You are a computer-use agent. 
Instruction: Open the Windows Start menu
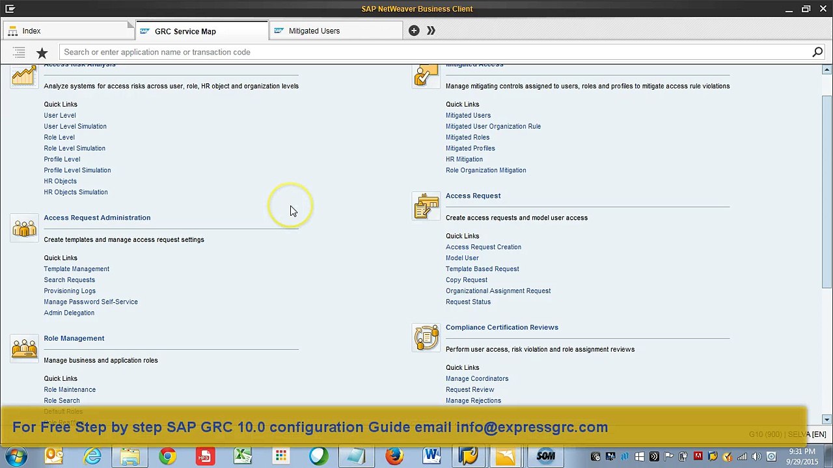(16, 456)
